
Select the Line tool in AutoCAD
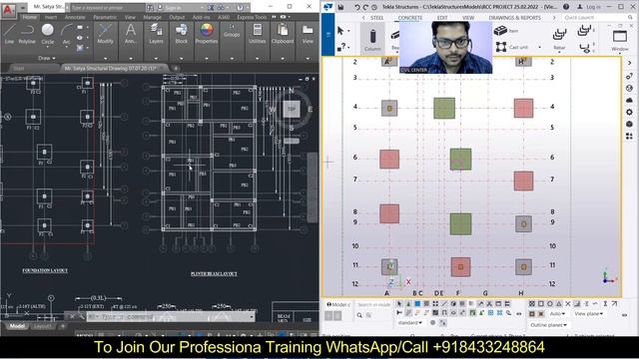click(x=9, y=34)
